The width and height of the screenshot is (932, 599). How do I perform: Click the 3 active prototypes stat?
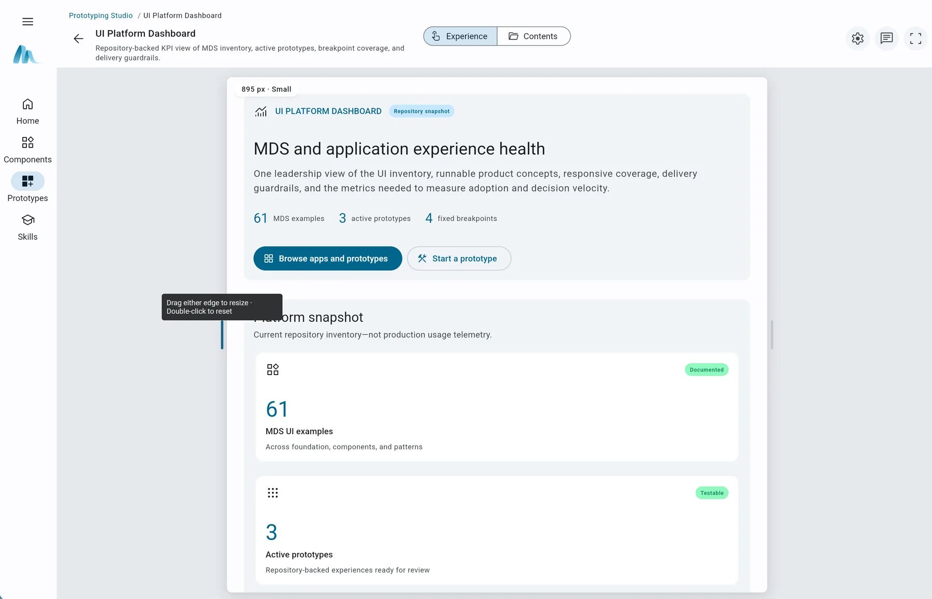[375, 218]
